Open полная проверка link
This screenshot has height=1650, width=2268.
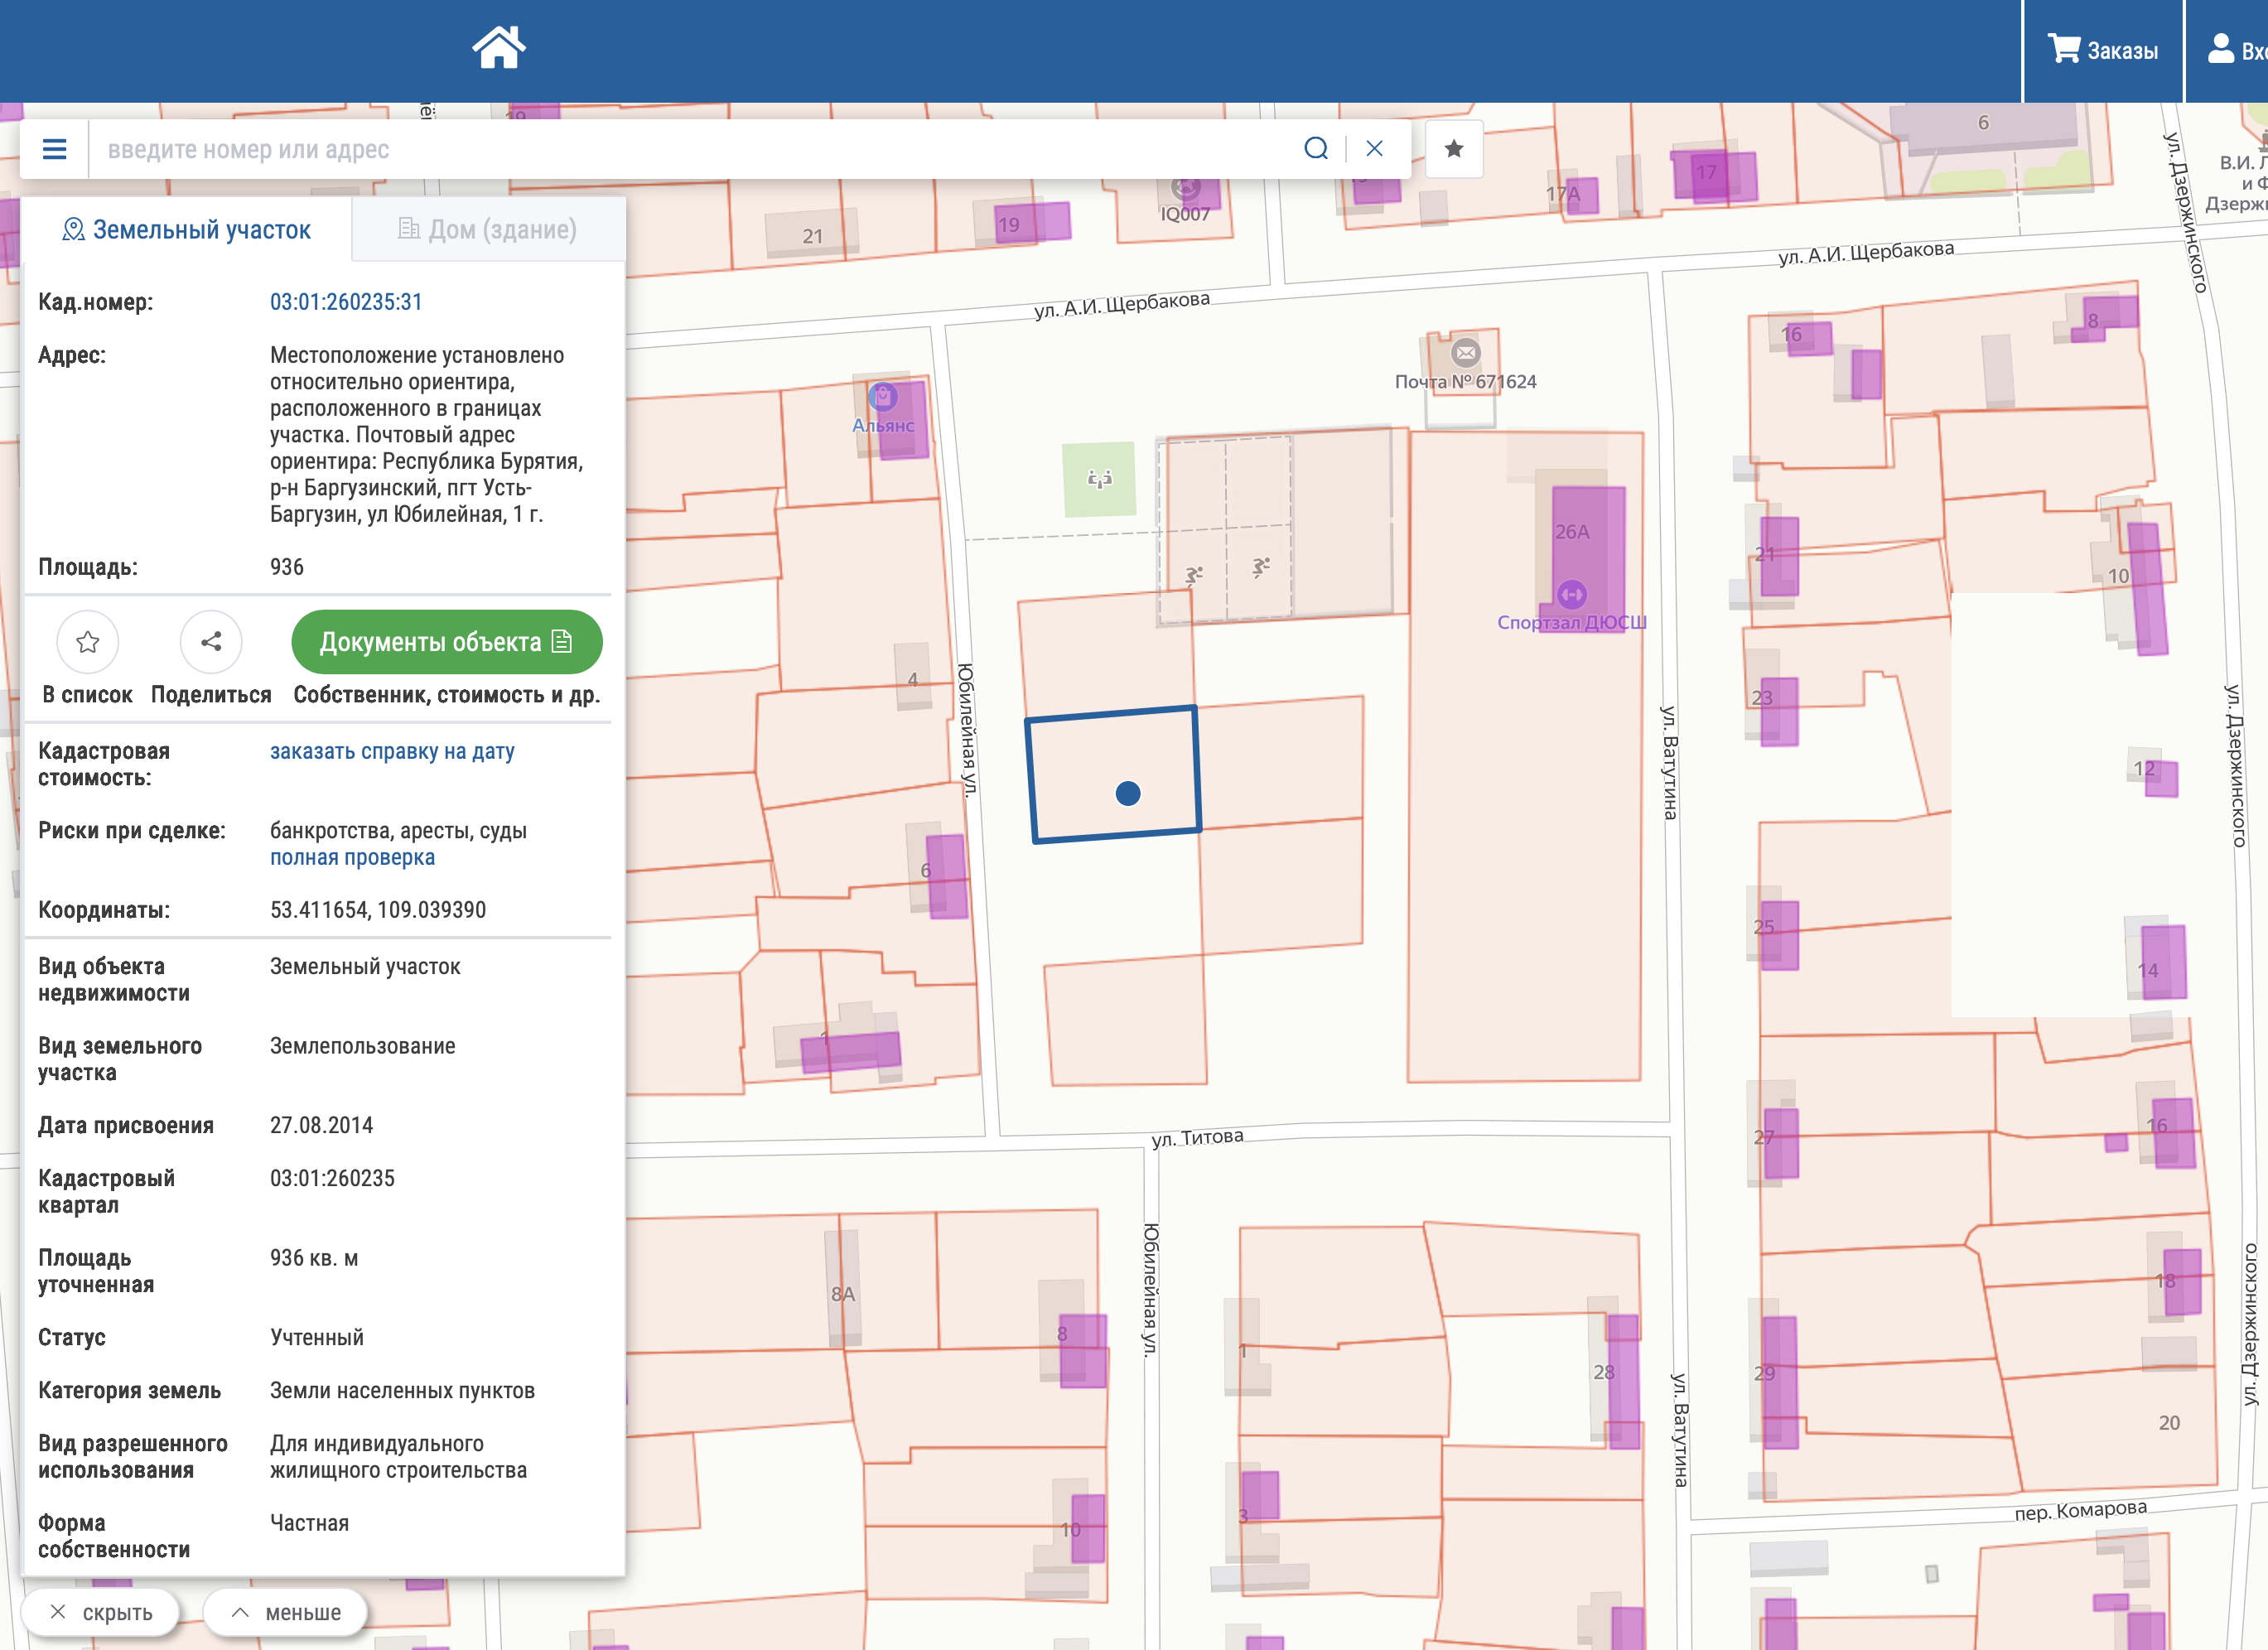coord(352,857)
